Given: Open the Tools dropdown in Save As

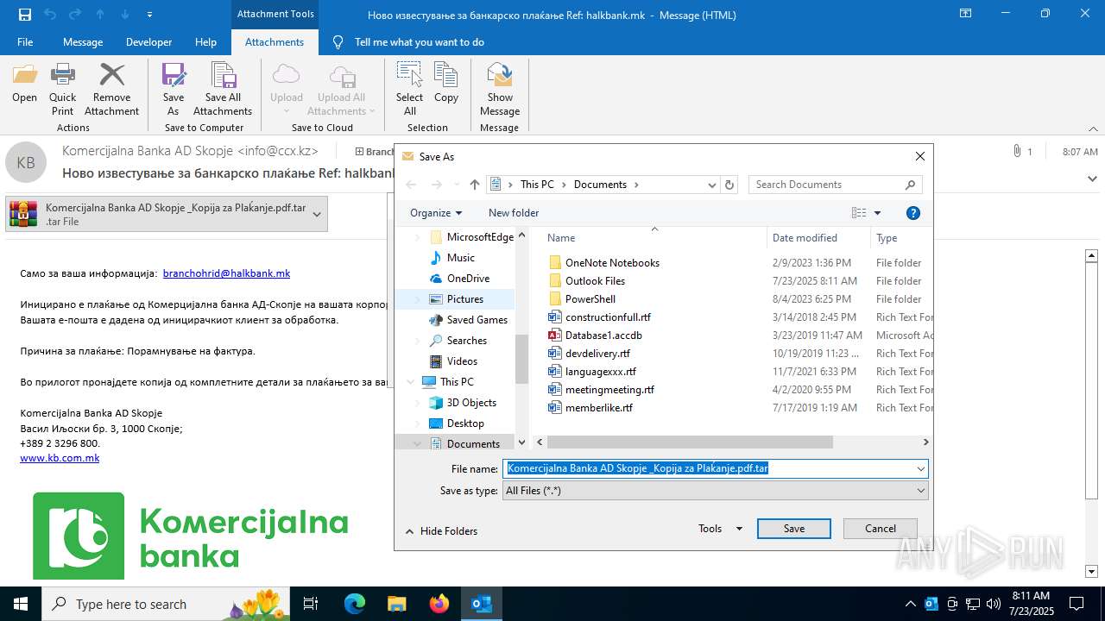Looking at the screenshot, I should (720, 529).
